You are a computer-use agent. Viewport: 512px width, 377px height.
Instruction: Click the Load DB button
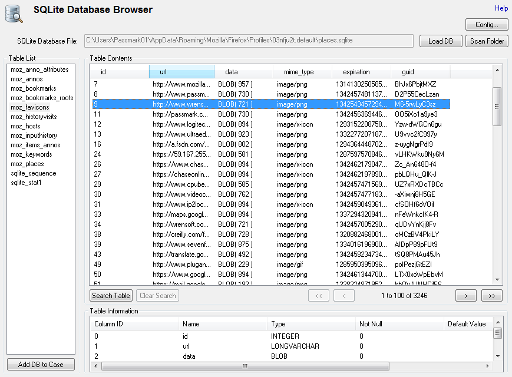[x=440, y=41]
